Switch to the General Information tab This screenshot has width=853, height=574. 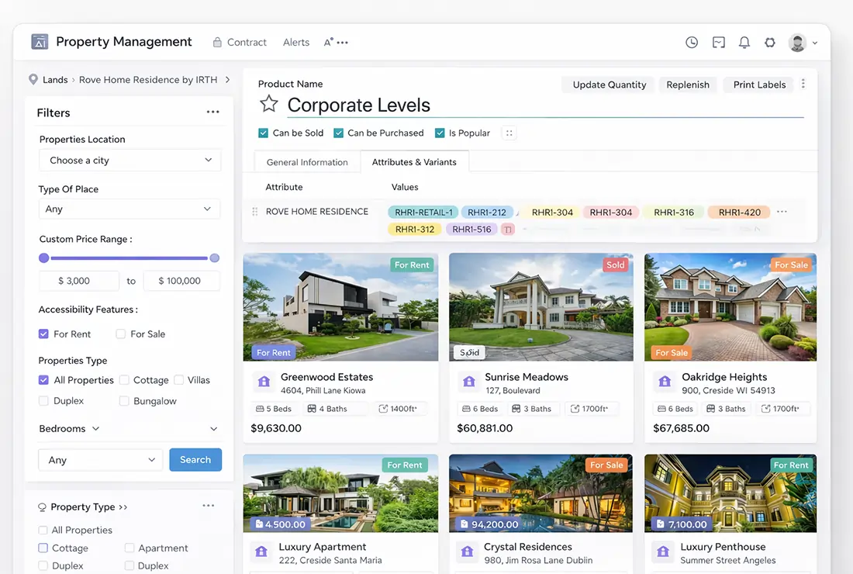pos(306,162)
